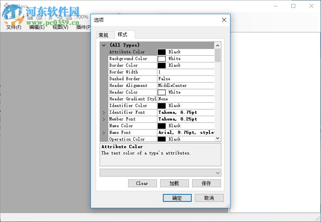The height and width of the screenshot is (222, 321).
Task: Select the Background Color property label
Action: (x=128, y=59)
